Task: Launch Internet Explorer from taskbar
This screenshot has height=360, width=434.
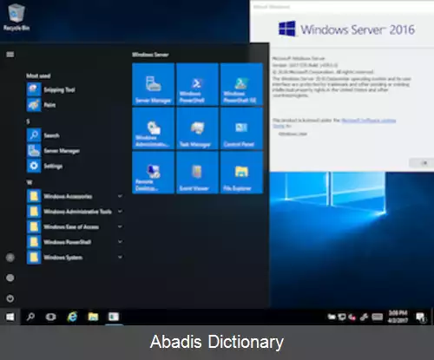Action: pyautogui.click(x=72, y=317)
